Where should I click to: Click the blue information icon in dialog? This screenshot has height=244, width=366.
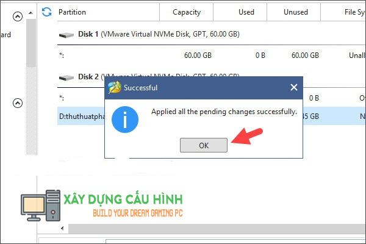coord(125,120)
